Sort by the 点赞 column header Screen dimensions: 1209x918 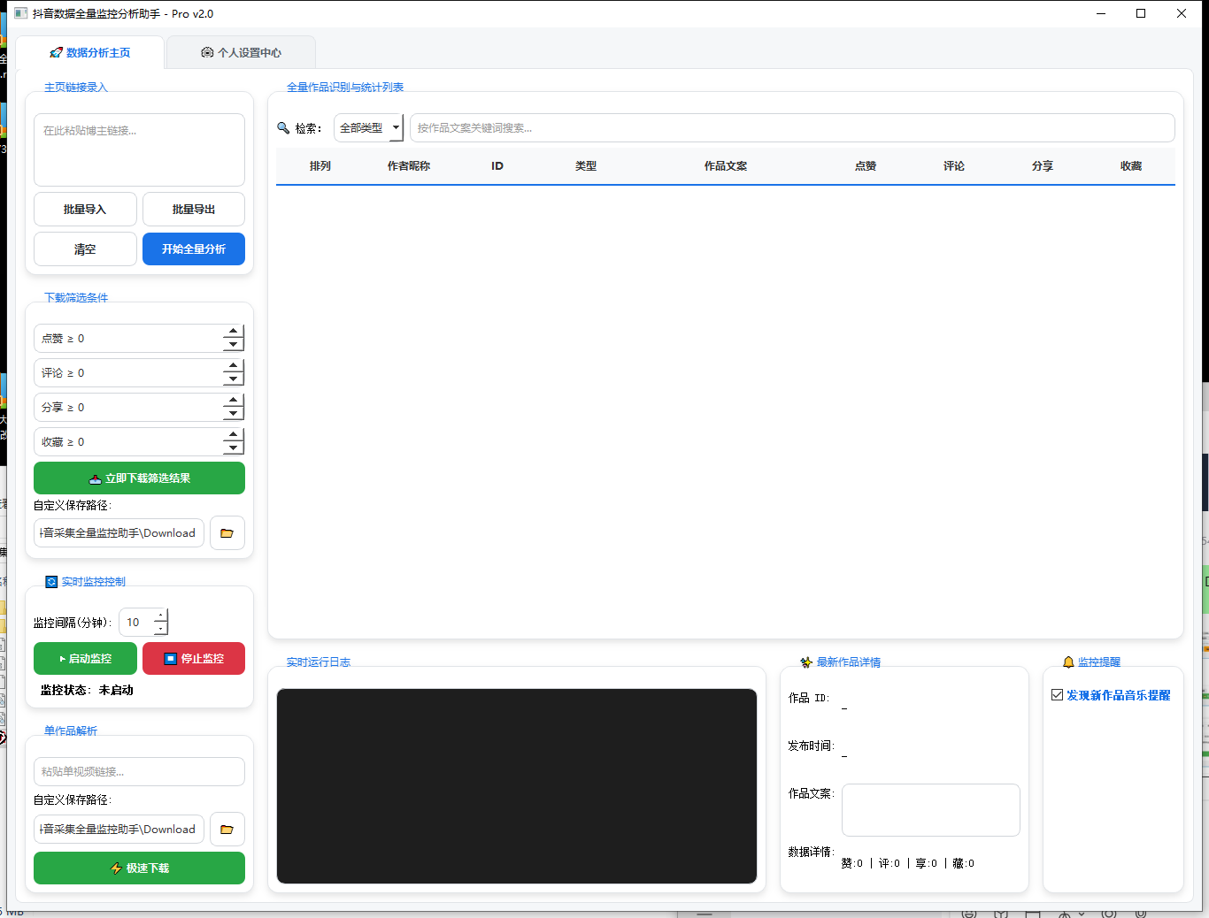[866, 166]
